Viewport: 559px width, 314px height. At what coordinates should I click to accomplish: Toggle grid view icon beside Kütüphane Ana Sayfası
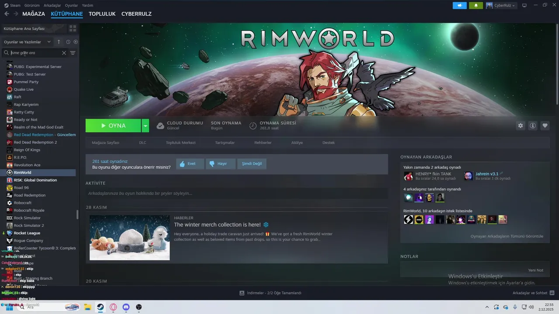tap(72, 28)
